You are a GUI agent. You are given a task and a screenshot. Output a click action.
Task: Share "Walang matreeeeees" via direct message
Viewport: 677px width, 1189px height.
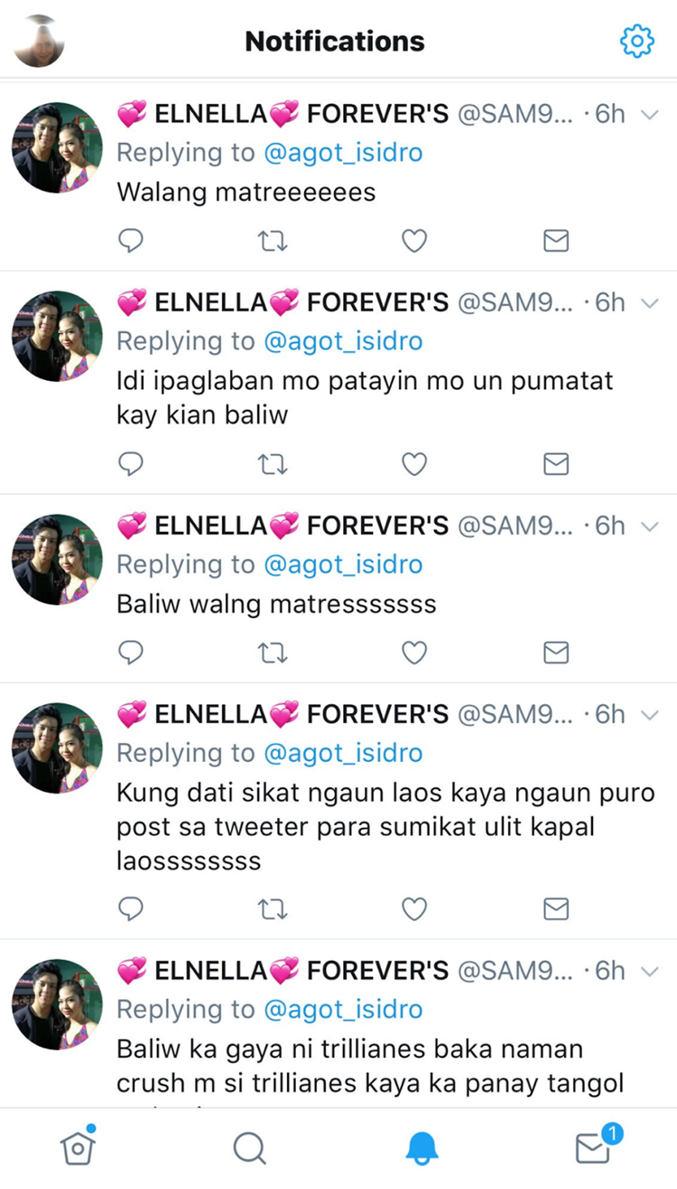[556, 240]
